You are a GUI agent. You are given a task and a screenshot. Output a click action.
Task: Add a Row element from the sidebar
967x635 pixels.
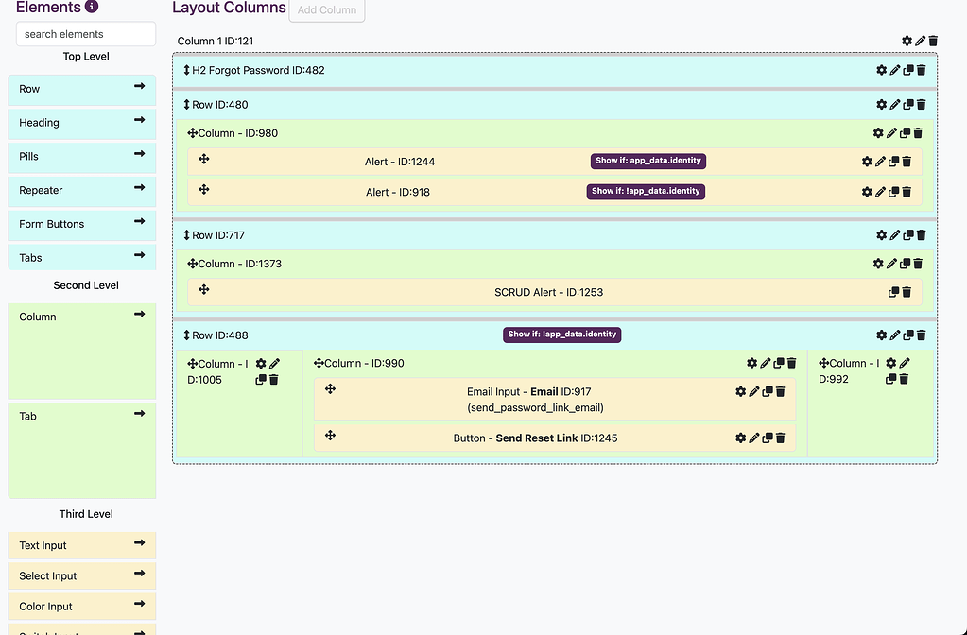coord(81,89)
